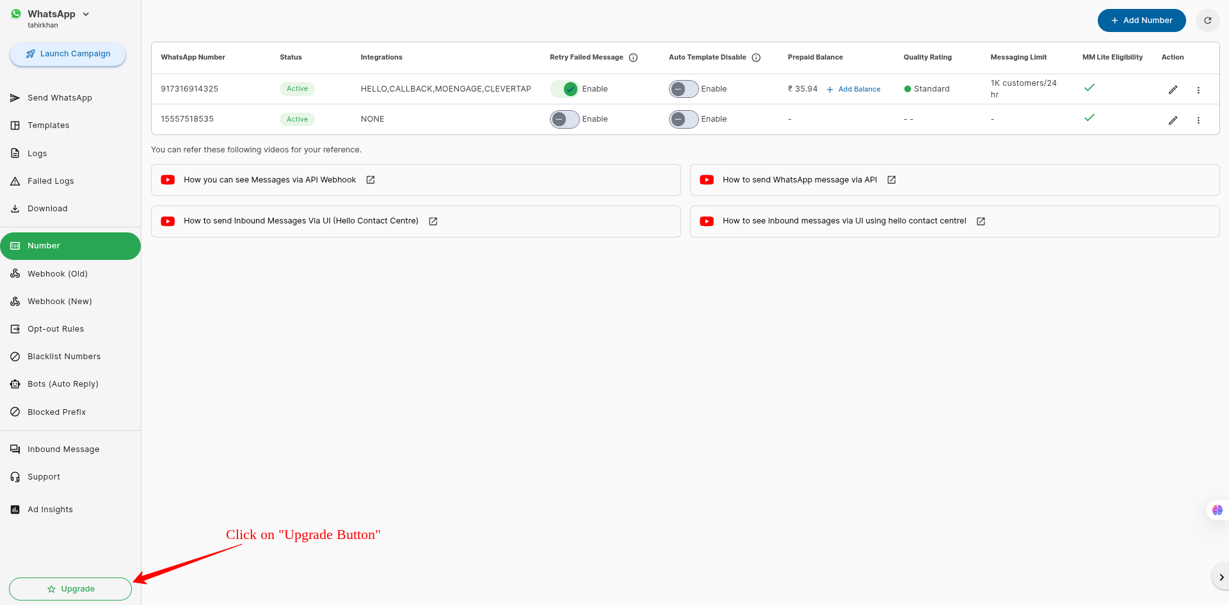Image resolution: width=1229 pixels, height=605 pixels.
Task: Open video How to send WhatsApp message via API
Action: click(954, 180)
